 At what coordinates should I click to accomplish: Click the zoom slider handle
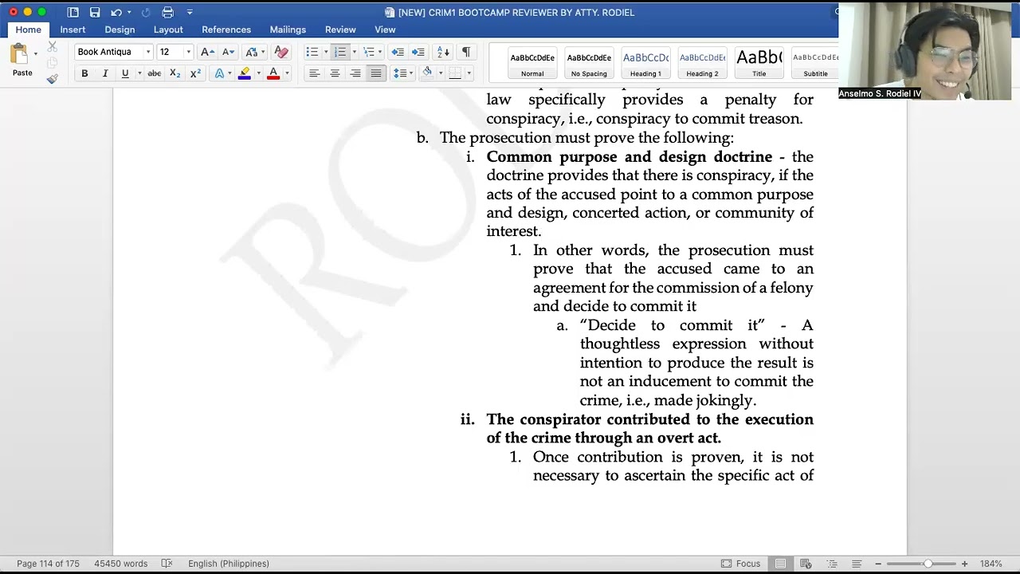928,564
